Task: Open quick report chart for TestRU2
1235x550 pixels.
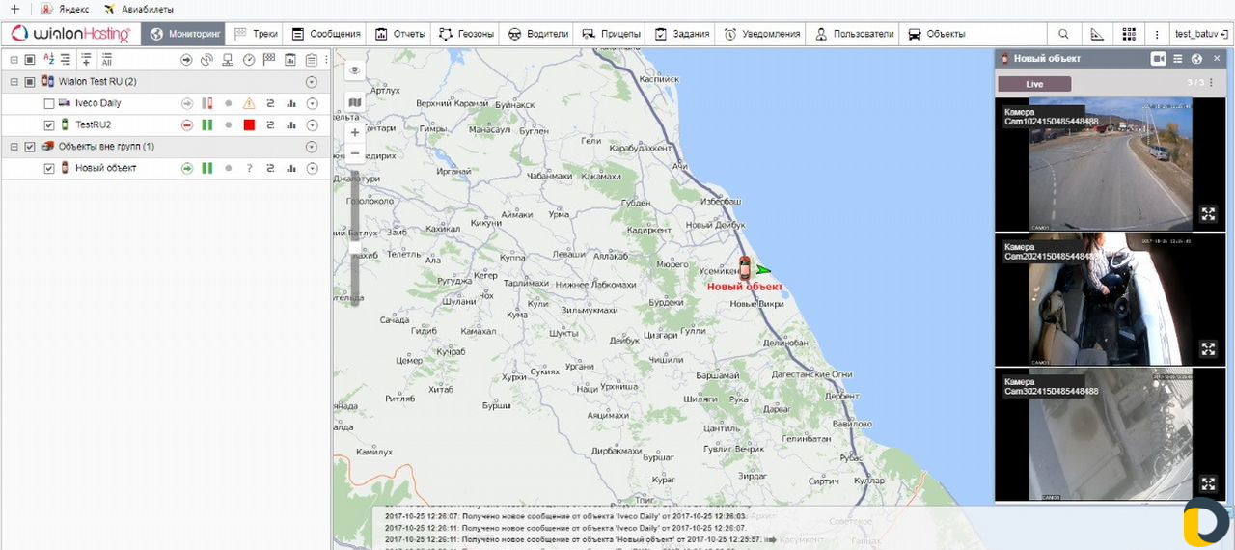Action: 290,124
